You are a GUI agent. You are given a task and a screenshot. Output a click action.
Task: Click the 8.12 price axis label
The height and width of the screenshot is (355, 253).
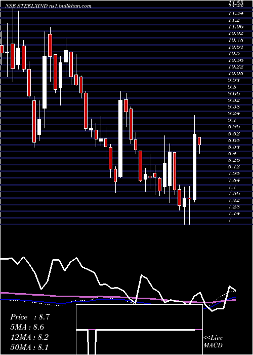click(x=235, y=167)
